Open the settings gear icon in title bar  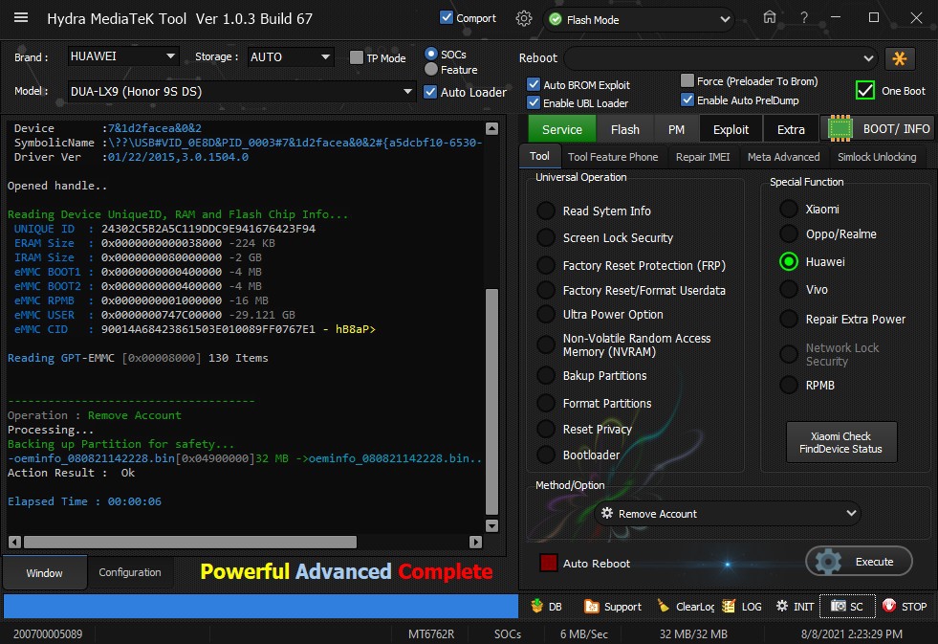(x=523, y=18)
